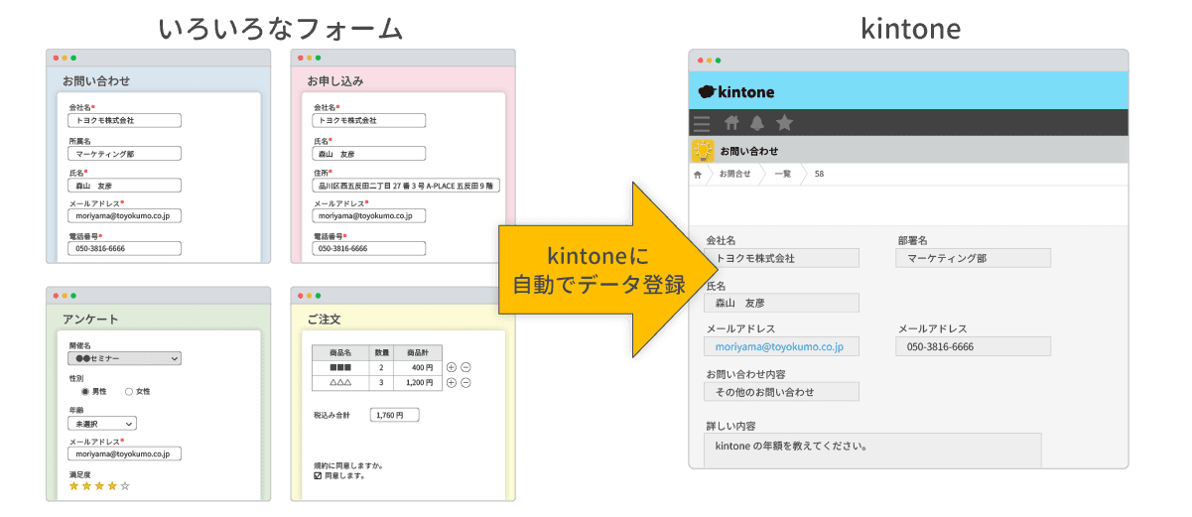Click kintone phone value 050-3816-6666
The image size is (1192, 517).
click(973, 347)
